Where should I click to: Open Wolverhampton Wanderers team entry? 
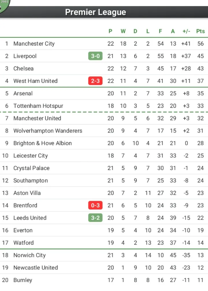[x=104, y=131]
